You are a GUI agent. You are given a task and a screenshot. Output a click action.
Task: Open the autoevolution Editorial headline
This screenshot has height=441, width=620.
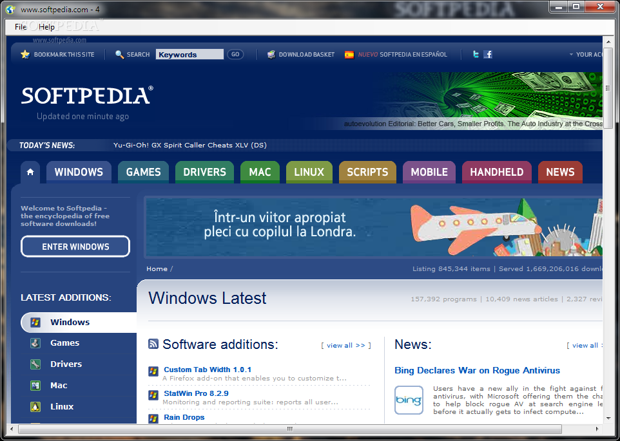pos(473,124)
